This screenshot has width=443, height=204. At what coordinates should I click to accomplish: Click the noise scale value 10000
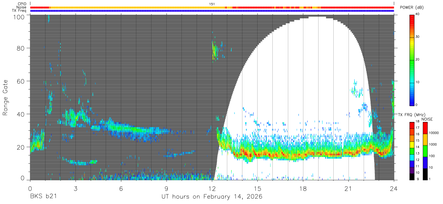(x=434, y=133)
